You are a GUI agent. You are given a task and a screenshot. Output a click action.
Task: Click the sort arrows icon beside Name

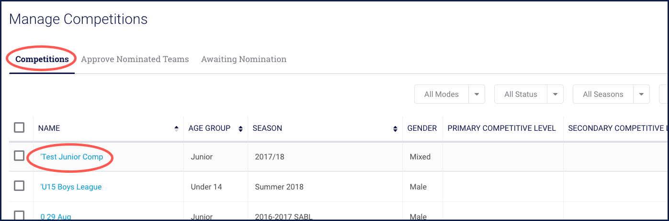[x=176, y=128]
